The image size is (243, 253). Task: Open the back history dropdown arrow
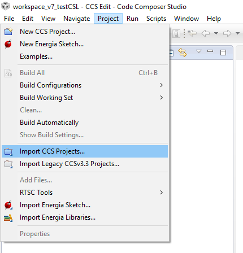(216, 33)
